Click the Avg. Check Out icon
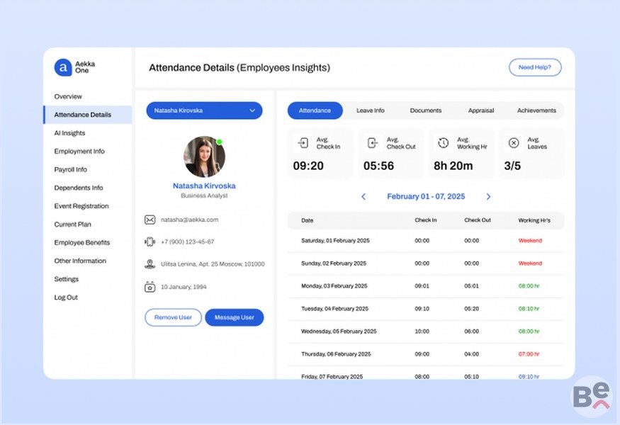The height and width of the screenshot is (425, 620). [x=373, y=143]
